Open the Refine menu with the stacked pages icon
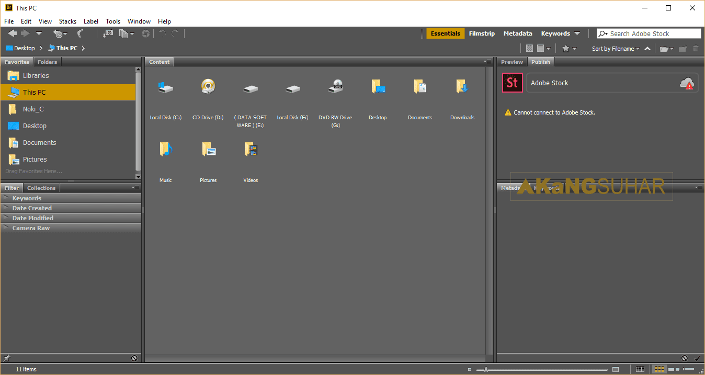The width and height of the screenshot is (705, 375). [126, 33]
